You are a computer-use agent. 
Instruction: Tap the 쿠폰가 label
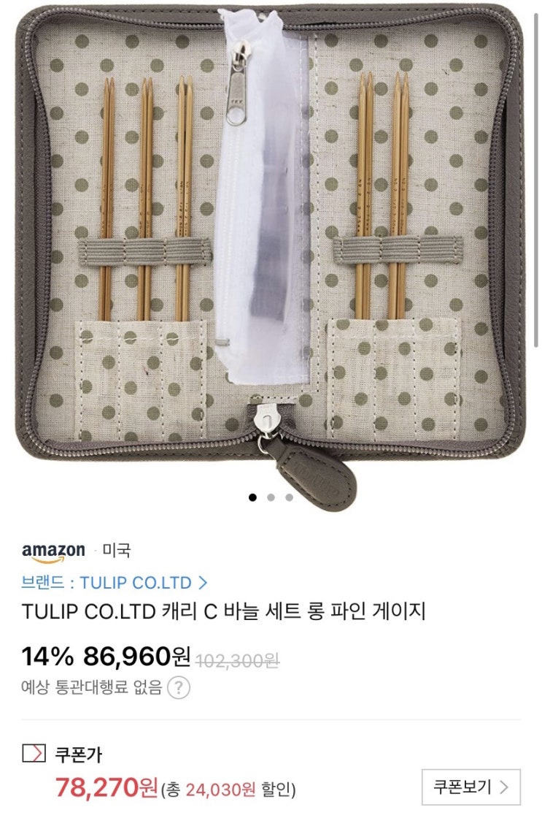[x=79, y=754]
